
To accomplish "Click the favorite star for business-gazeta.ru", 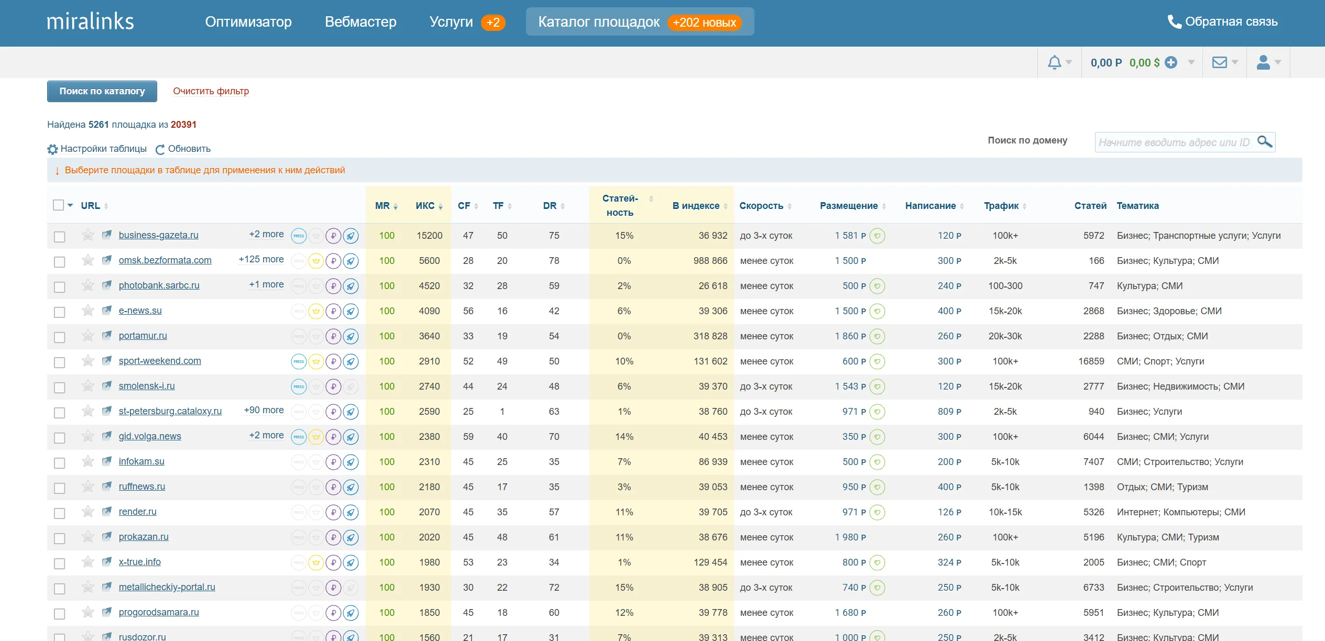I will pyautogui.click(x=87, y=235).
